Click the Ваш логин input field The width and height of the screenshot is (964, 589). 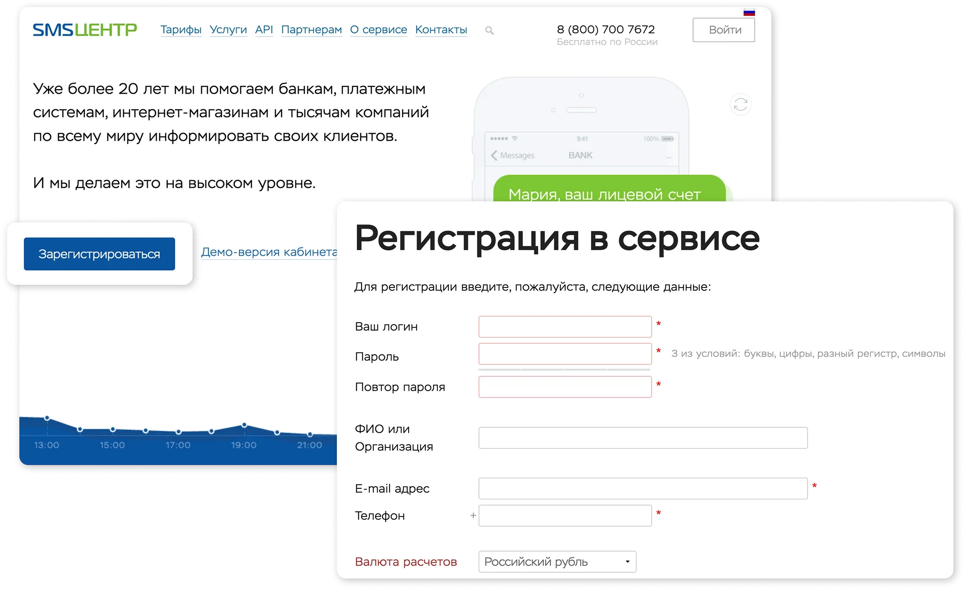click(565, 327)
